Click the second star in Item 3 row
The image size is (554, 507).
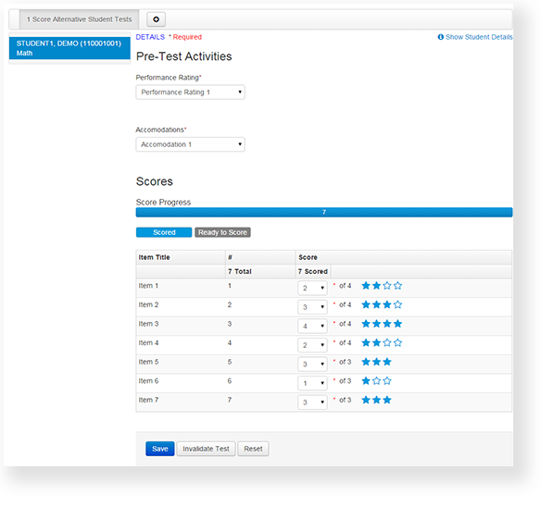377,324
